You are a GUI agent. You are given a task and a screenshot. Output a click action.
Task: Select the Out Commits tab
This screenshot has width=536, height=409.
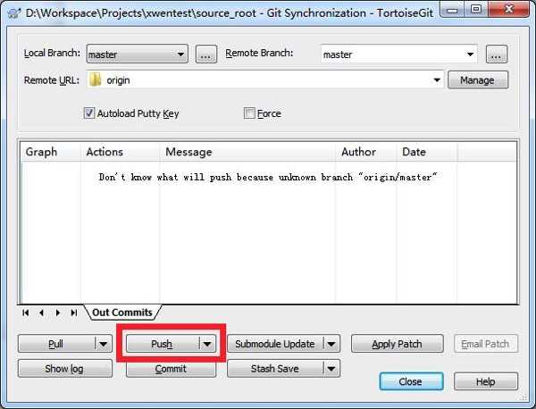click(122, 313)
